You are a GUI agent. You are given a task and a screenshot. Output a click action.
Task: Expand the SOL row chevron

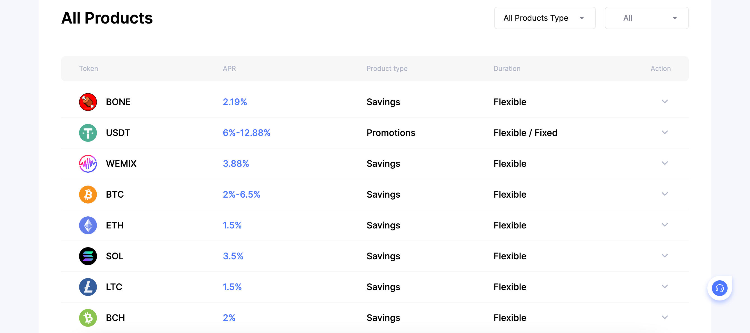[x=665, y=256]
